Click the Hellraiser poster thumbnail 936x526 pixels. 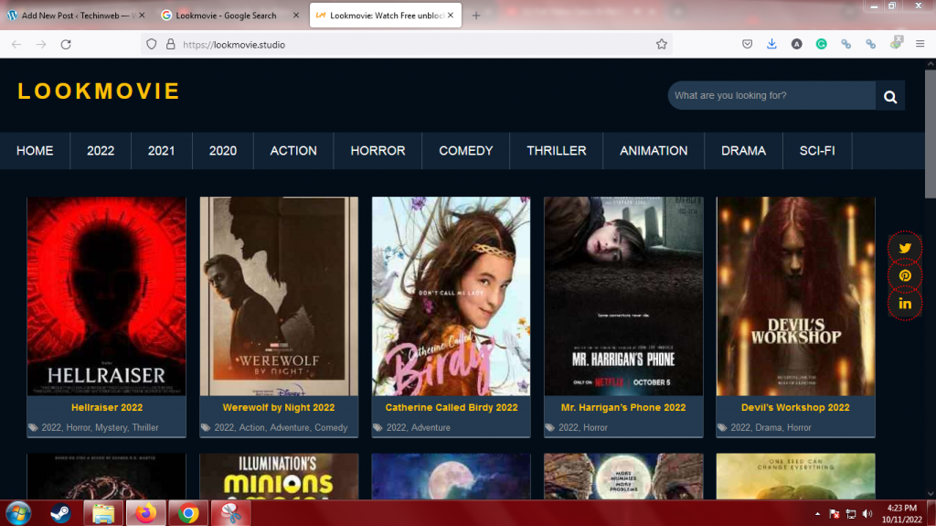click(x=106, y=295)
